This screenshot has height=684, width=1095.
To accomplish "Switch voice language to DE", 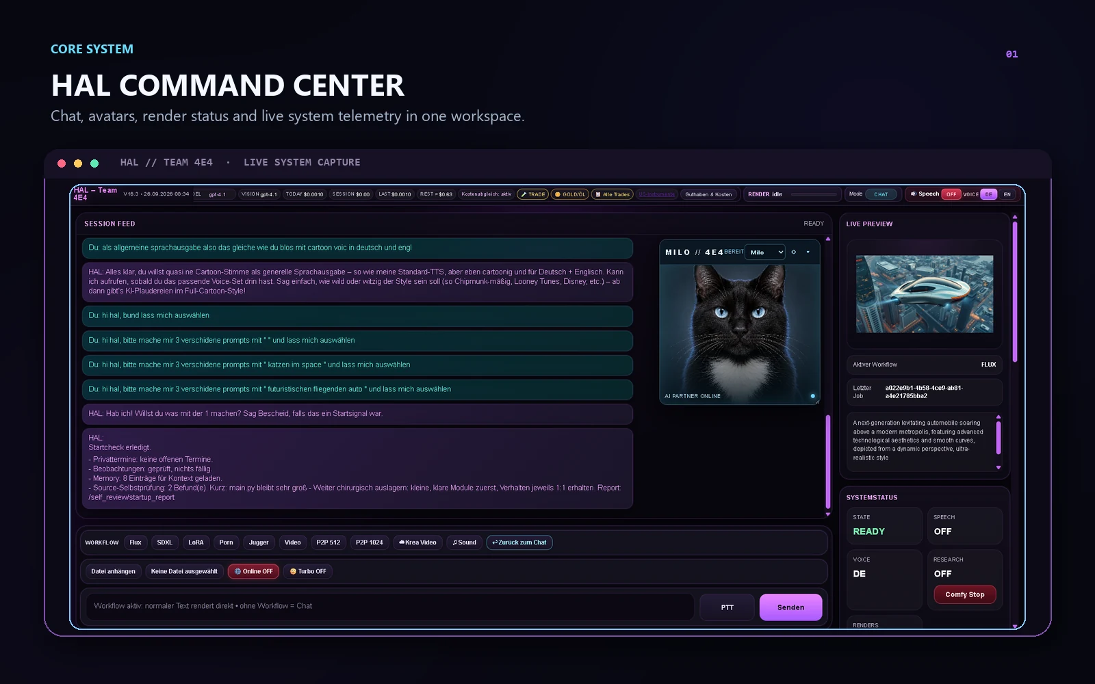I will (x=988, y=194).
